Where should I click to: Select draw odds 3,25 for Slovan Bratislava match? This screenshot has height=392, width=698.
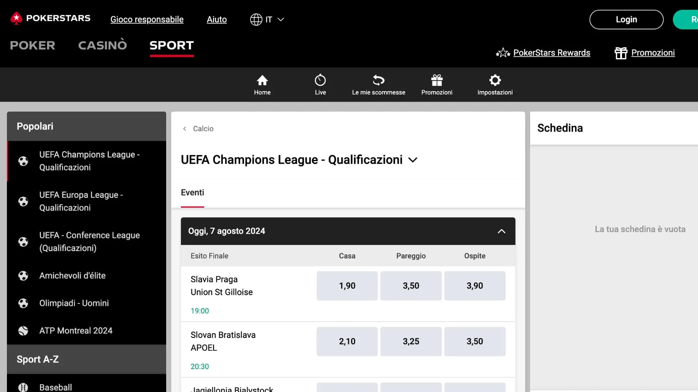411,342
